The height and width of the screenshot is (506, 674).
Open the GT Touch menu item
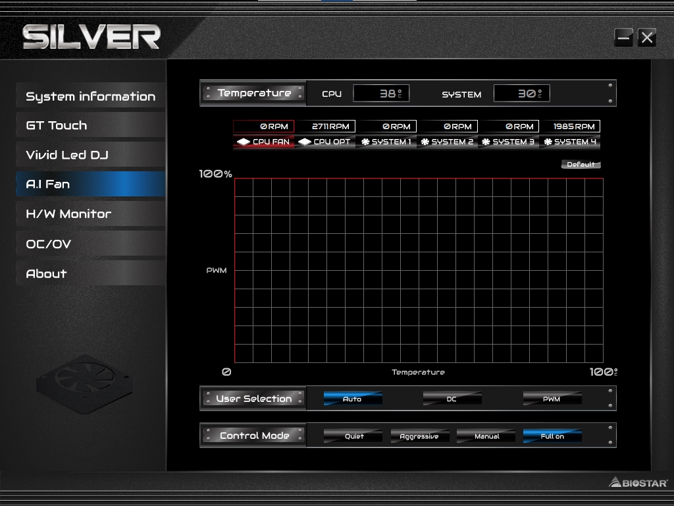pos(91,125)
